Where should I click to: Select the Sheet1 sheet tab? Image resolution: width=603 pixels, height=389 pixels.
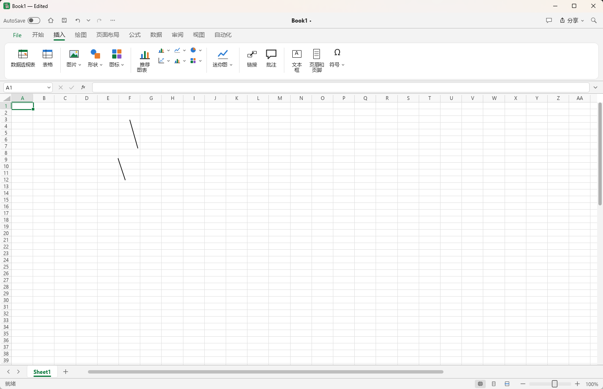coord(42,372)
